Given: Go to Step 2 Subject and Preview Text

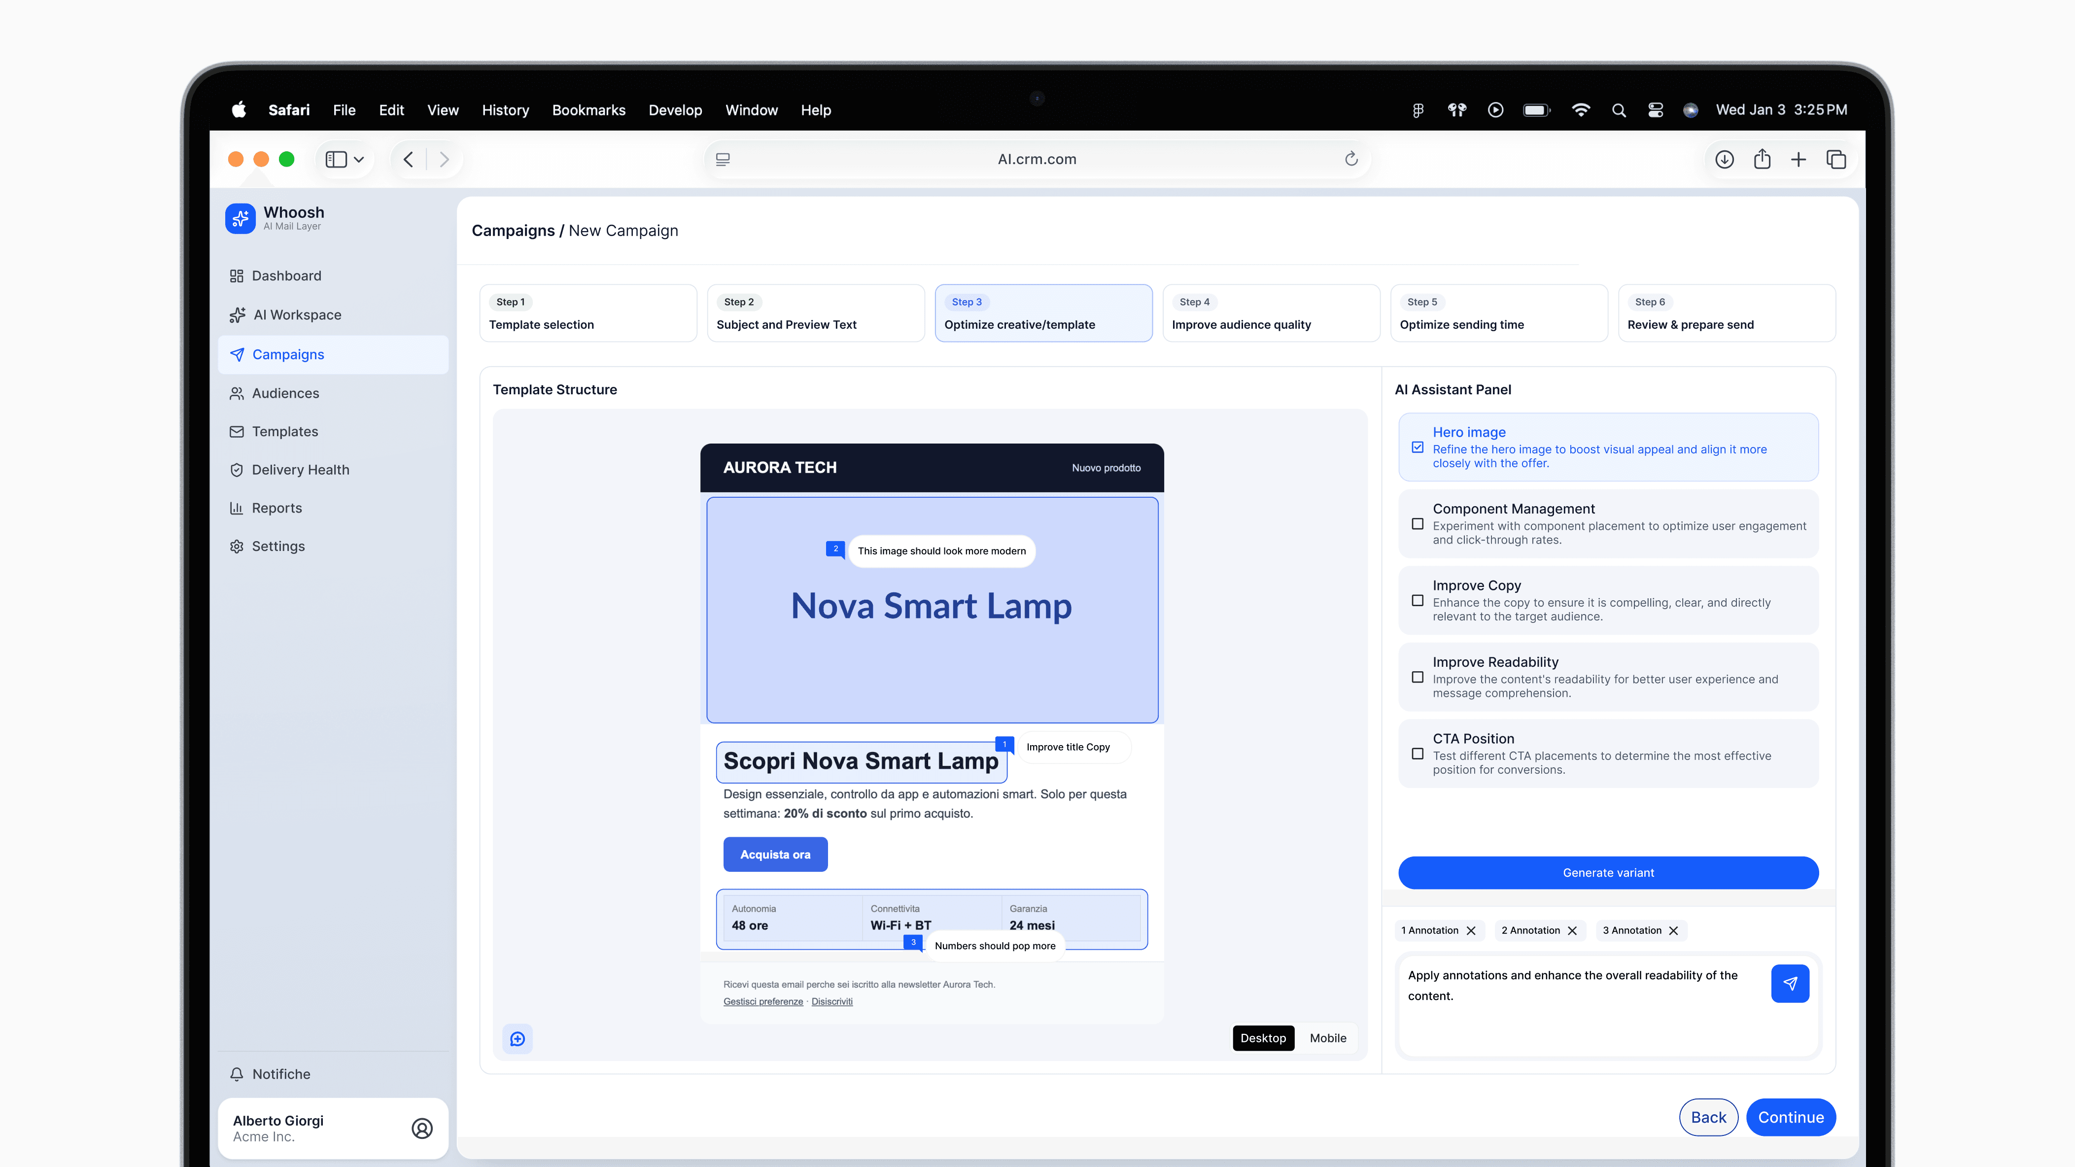Looking at the screenshot, I should coord(816,313).
